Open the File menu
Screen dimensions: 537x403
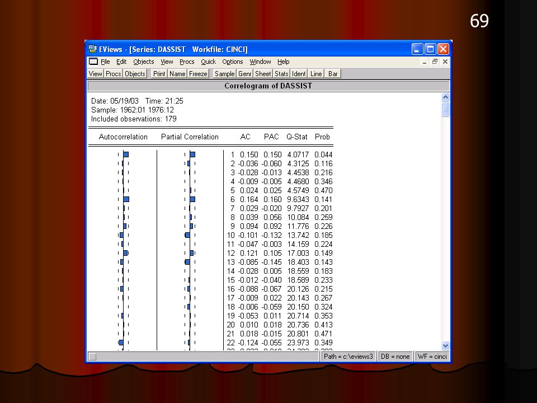coord(105,62)
